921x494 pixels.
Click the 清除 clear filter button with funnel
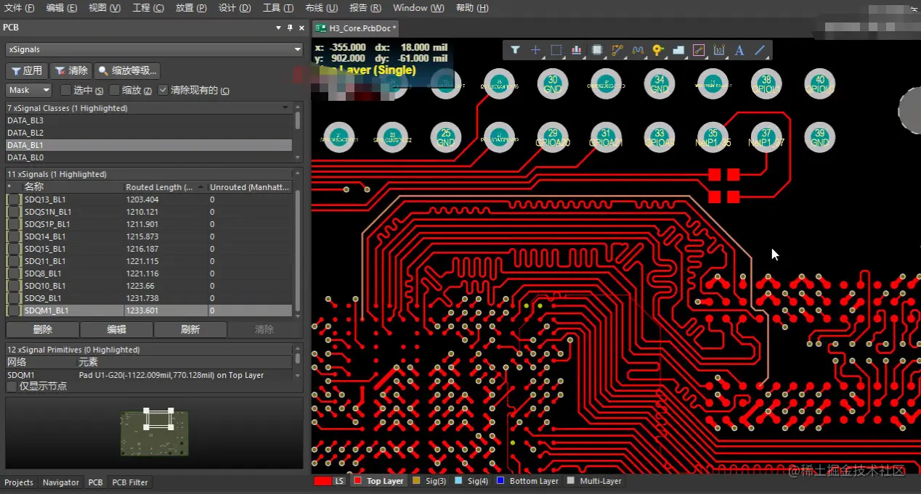click(71, 70)
